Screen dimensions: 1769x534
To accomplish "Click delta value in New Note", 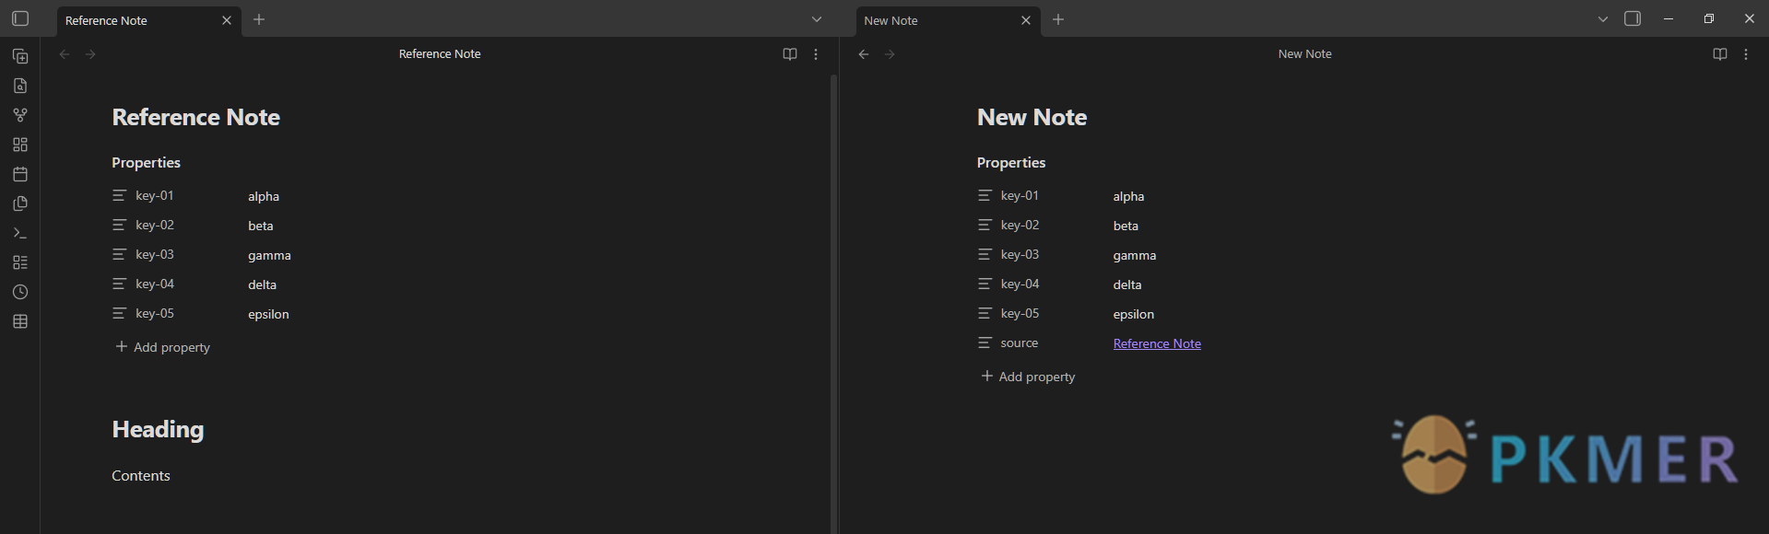I will [x=1127, y=284].
